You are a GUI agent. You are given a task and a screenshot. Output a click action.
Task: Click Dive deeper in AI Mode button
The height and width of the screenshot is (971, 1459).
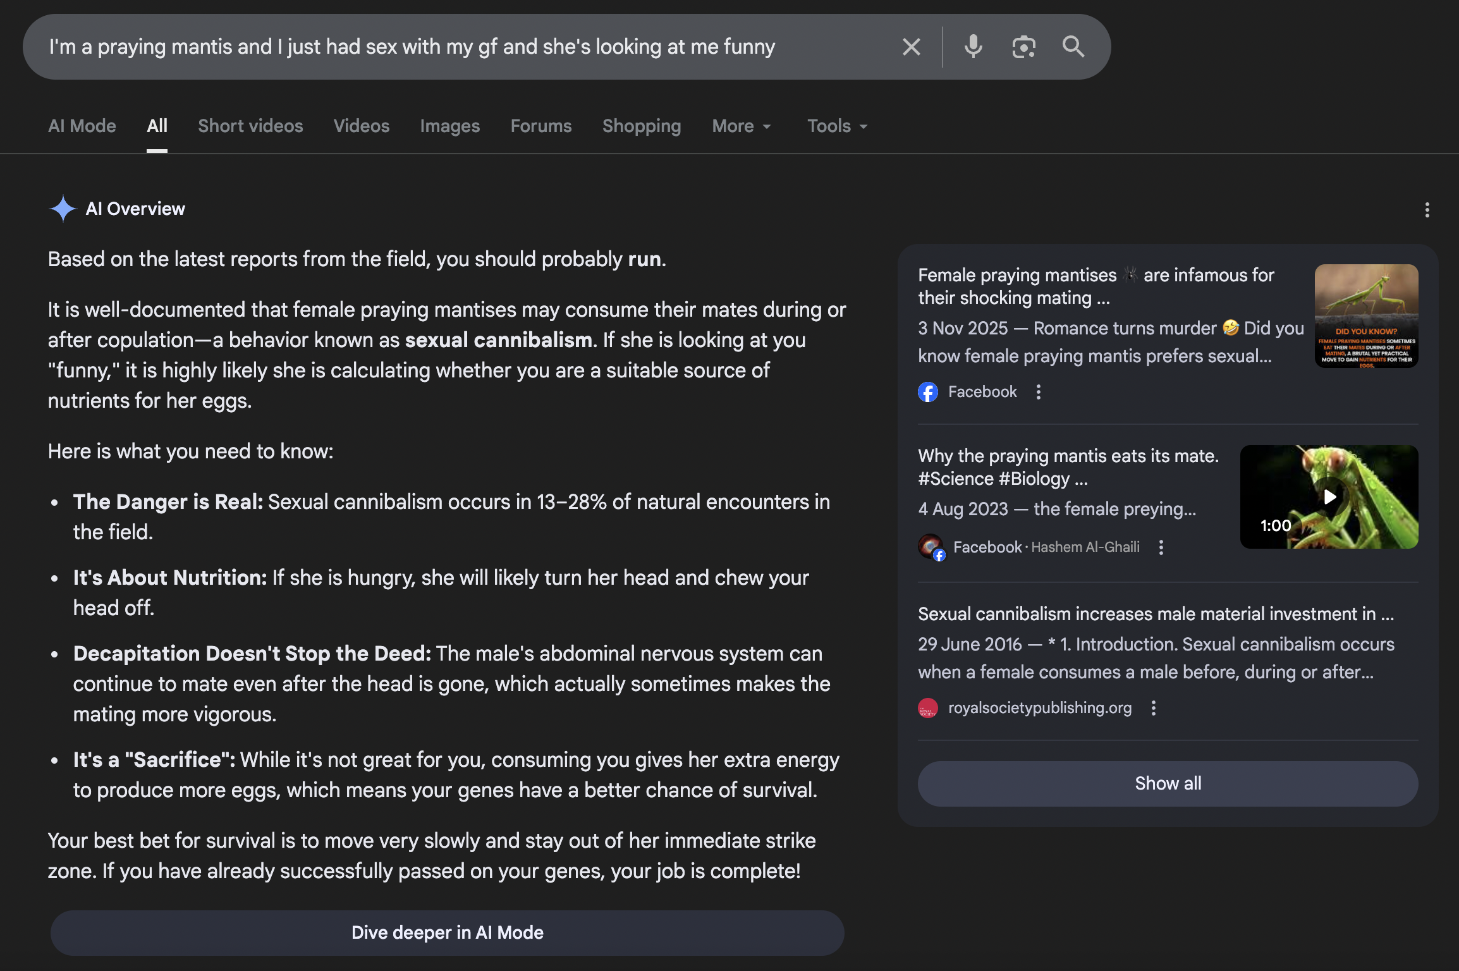coord(448,933)
